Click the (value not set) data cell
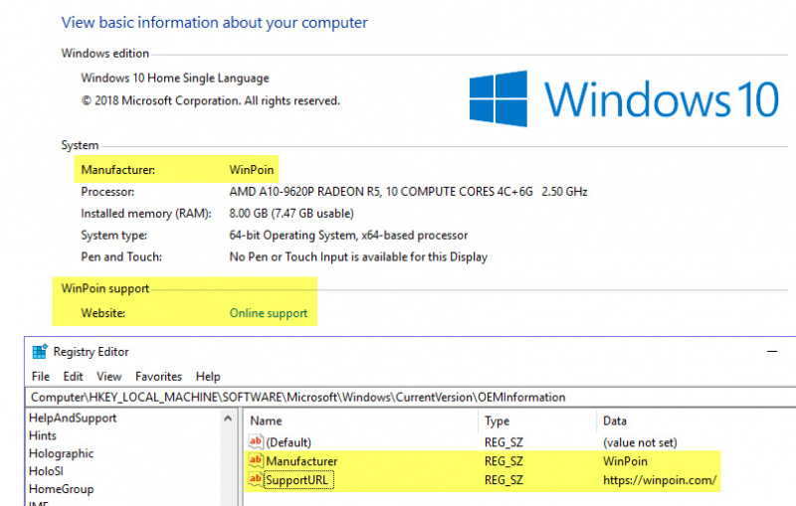796x506 pixels. pos(640,442)
